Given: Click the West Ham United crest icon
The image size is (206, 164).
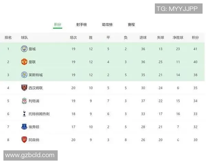Looking at the screenshot, I should pyautogui.click(x=24, y=88).
